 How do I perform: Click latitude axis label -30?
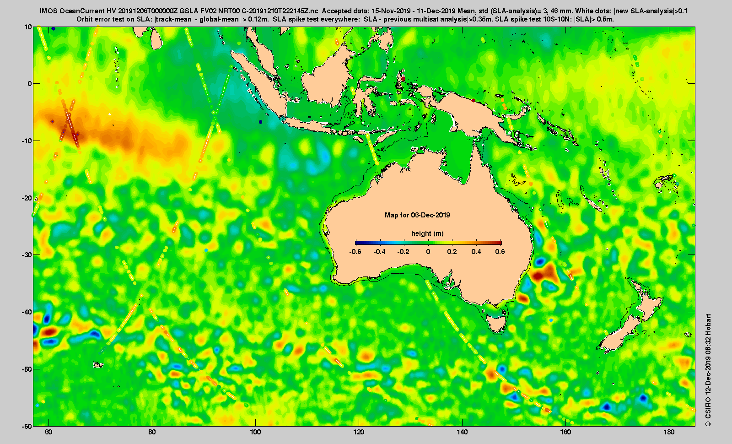pyautogui.click(x=27, y=255)
